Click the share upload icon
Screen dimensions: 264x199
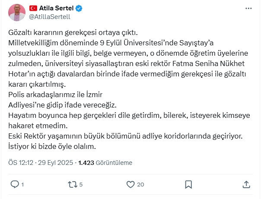246,184
